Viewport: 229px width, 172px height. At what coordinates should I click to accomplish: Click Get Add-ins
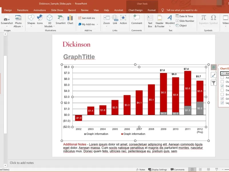point(87,18)
